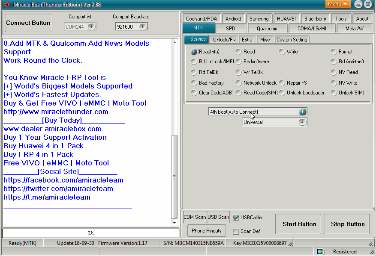
Task: Select the Wr TelBk radio button
Action: pyautogui.click(x=238, y=72)
